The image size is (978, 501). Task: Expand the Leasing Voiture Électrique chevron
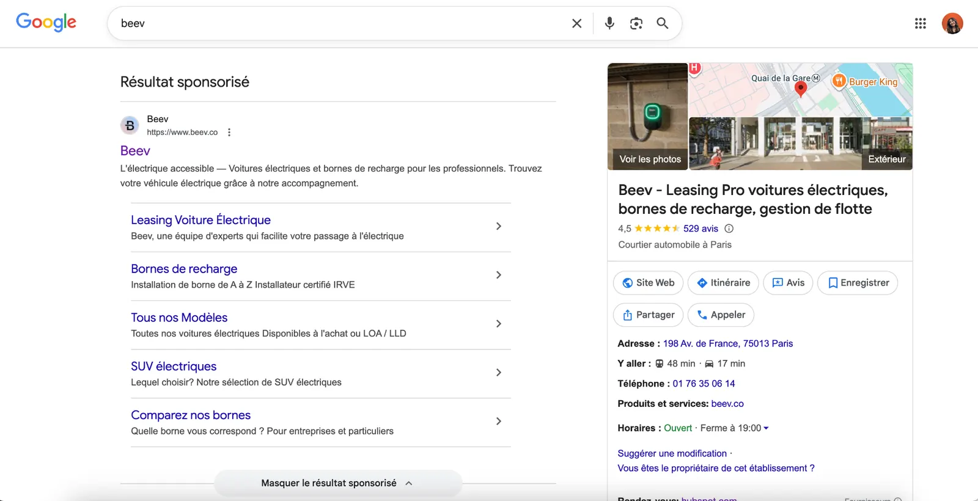499,226
